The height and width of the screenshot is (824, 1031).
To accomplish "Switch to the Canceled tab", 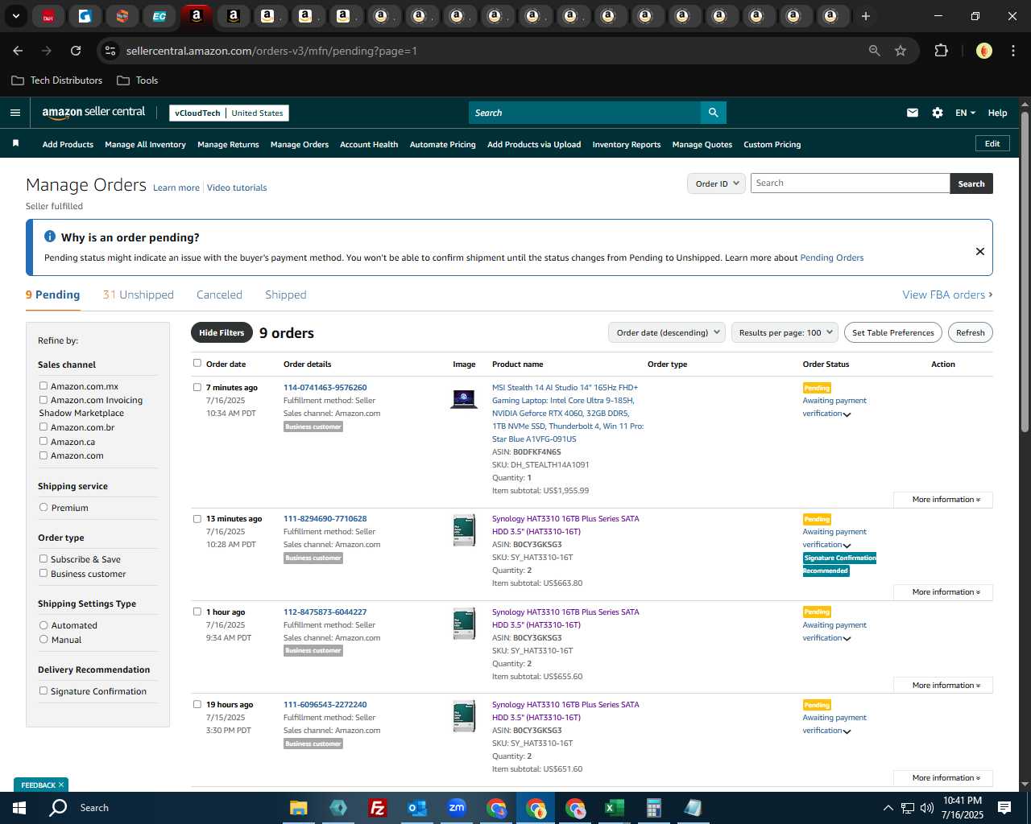I will [219, 295].
